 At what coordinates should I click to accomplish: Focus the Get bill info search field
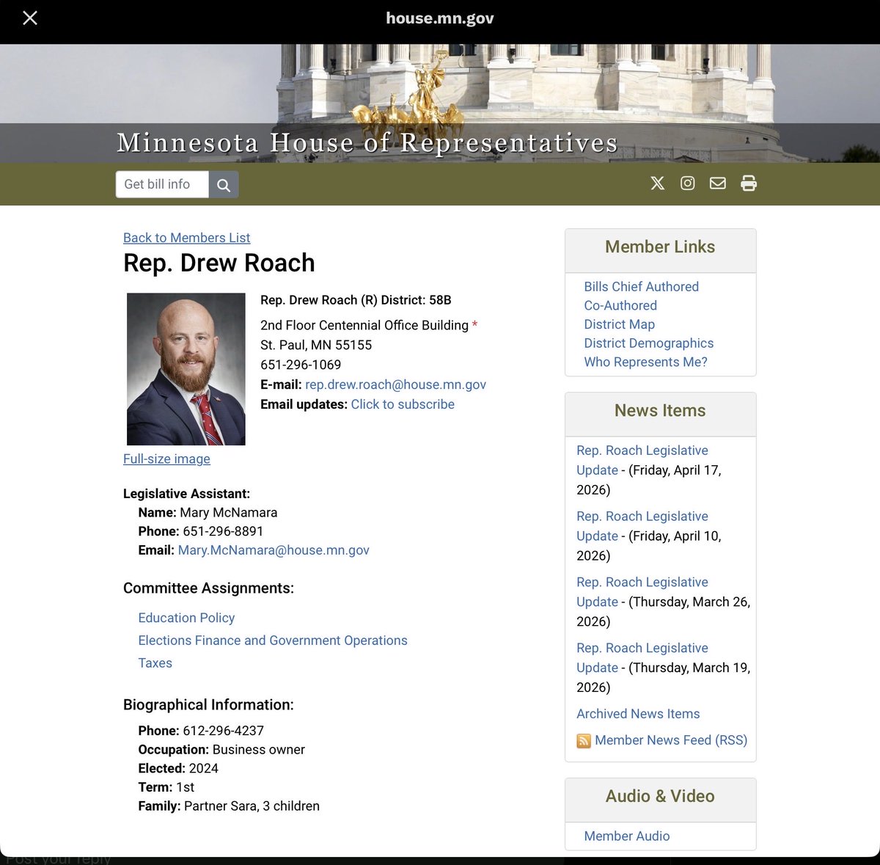[x=162, y=185]
